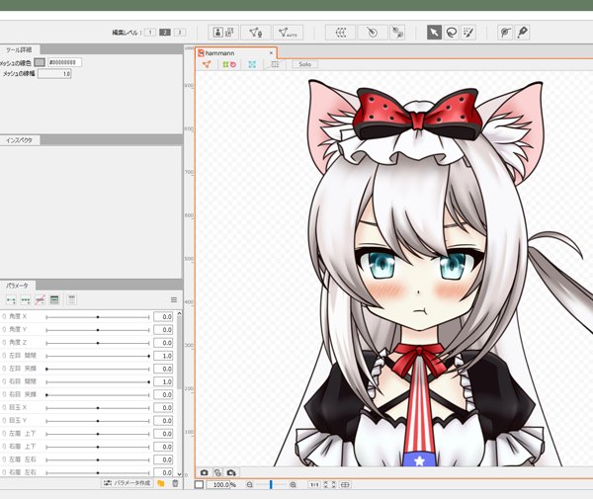The height and width of the screenshot is (499, 593).
Task: Select the 右眉 上下 parameter row label
Action: pyautogui.click(x=23, y=447)
